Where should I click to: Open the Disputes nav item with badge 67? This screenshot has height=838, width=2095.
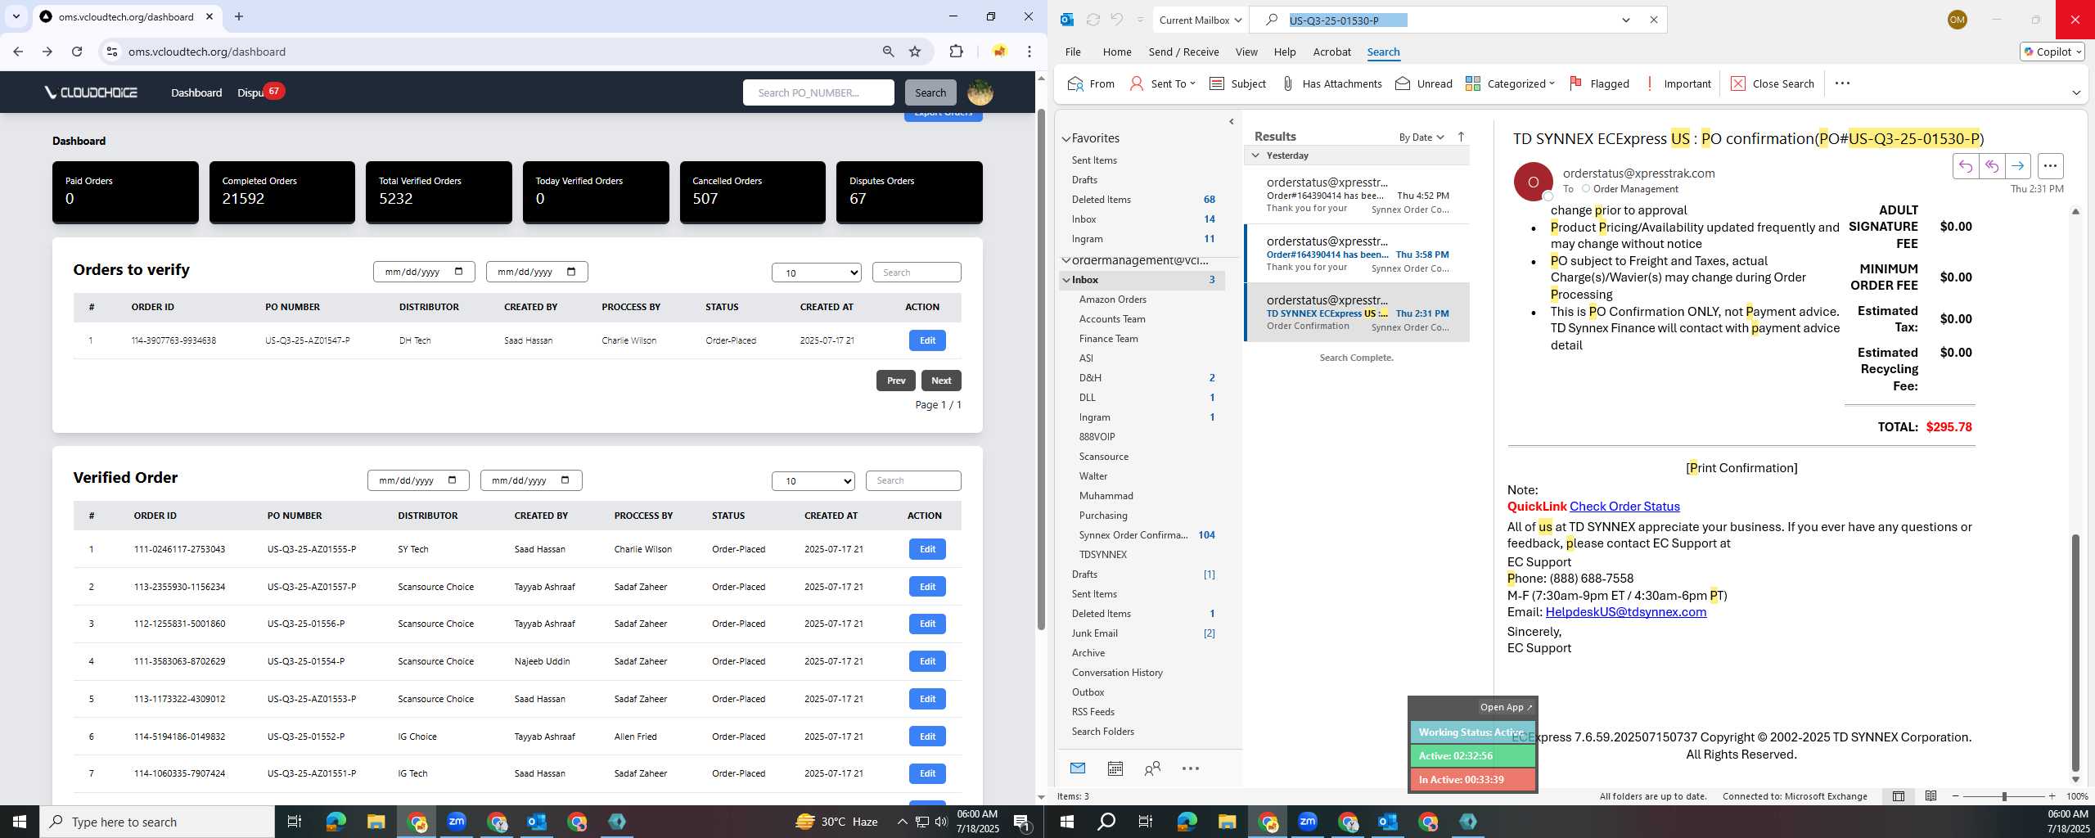[259, 92]
